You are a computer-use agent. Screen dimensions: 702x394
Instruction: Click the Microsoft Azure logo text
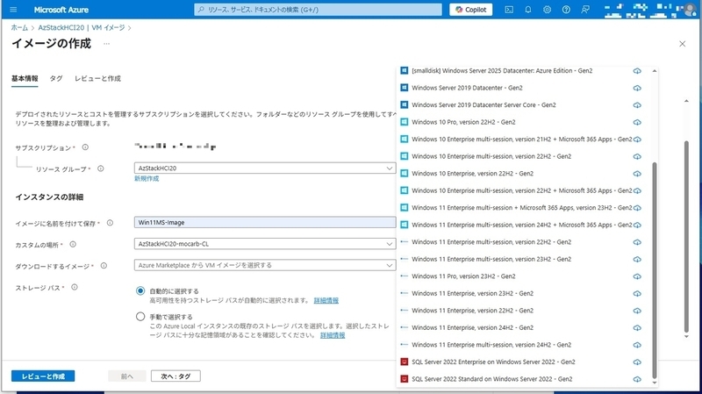61,10
